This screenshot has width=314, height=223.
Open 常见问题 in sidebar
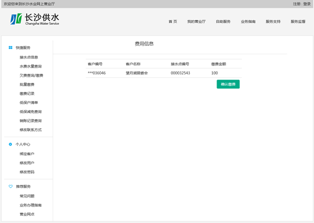[x=27, y=196]
